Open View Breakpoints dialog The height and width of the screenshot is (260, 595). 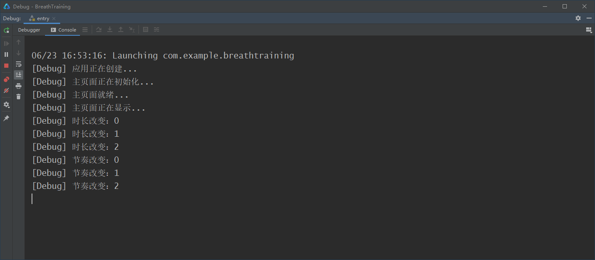pos(6,80)
